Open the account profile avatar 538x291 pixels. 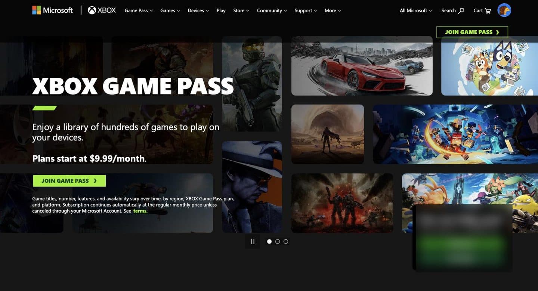(504, 10)
